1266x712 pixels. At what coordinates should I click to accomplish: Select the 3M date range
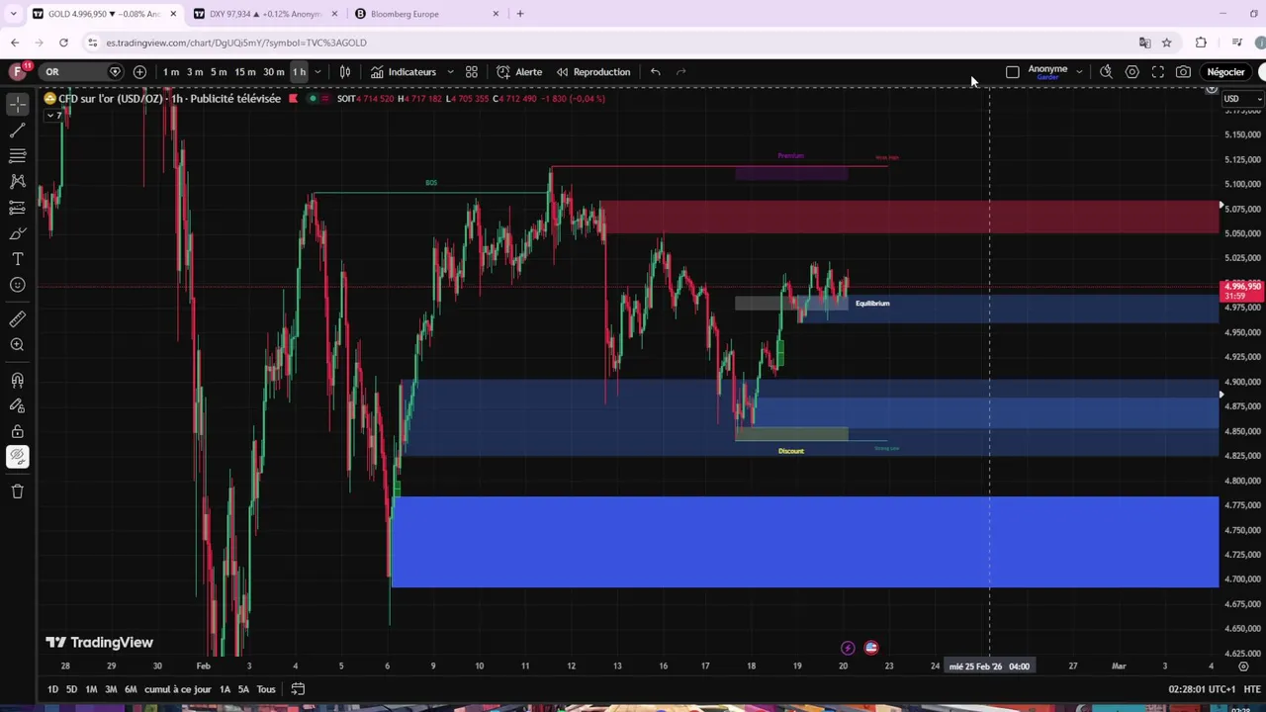pos(111,689)
